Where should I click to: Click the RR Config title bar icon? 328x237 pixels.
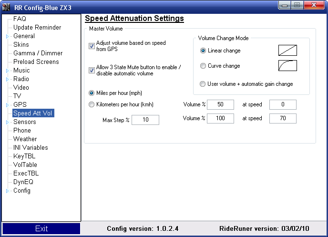7,5
